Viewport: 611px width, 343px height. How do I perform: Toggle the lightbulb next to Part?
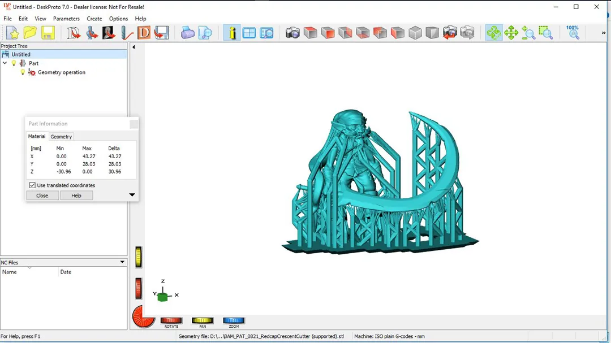pyautogui.click(x=14, y=63)
